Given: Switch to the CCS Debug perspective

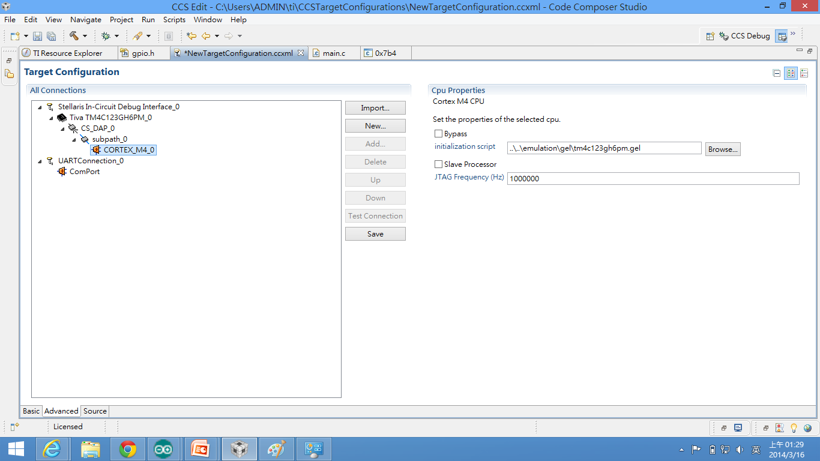Looking at the screenshot, I should point(744,36).
